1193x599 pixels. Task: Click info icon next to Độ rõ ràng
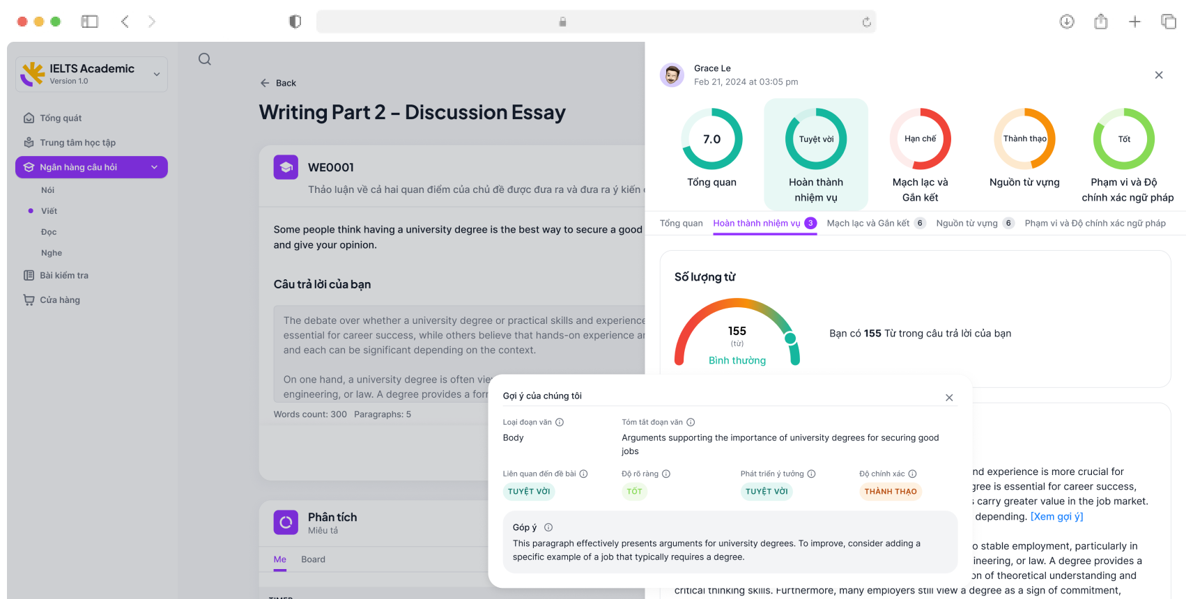(x=666, y=474)
